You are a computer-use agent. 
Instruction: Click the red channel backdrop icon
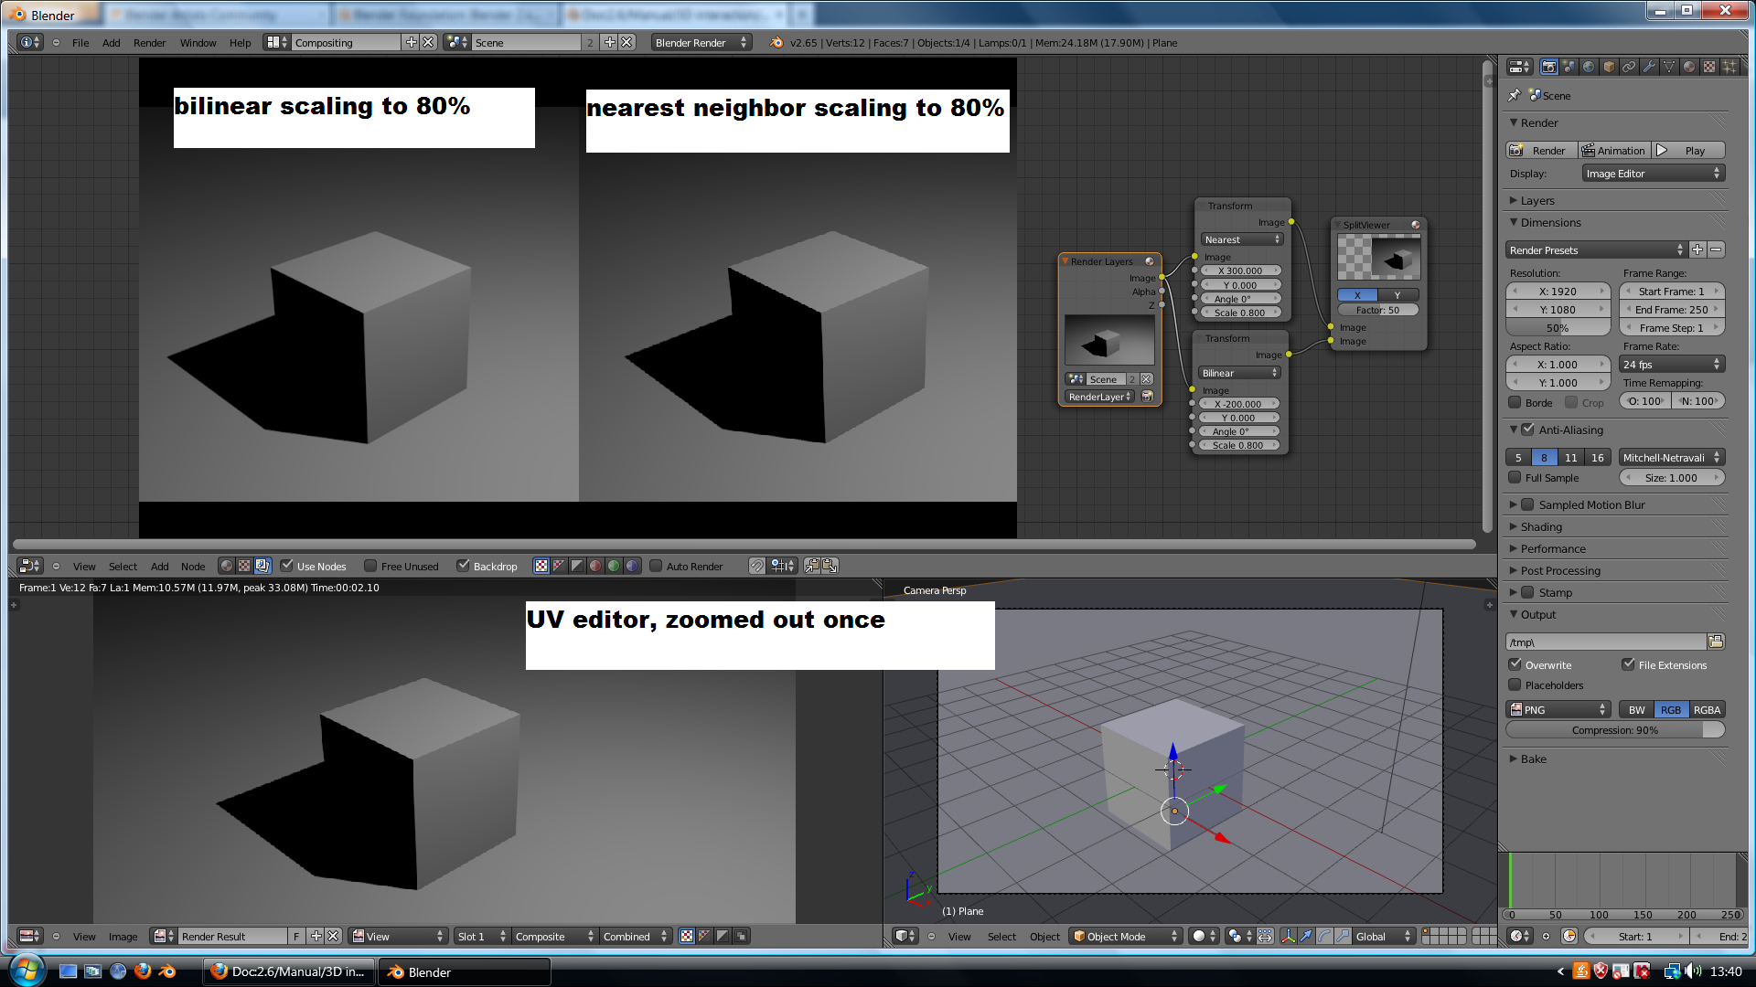[x=595, y=566]
